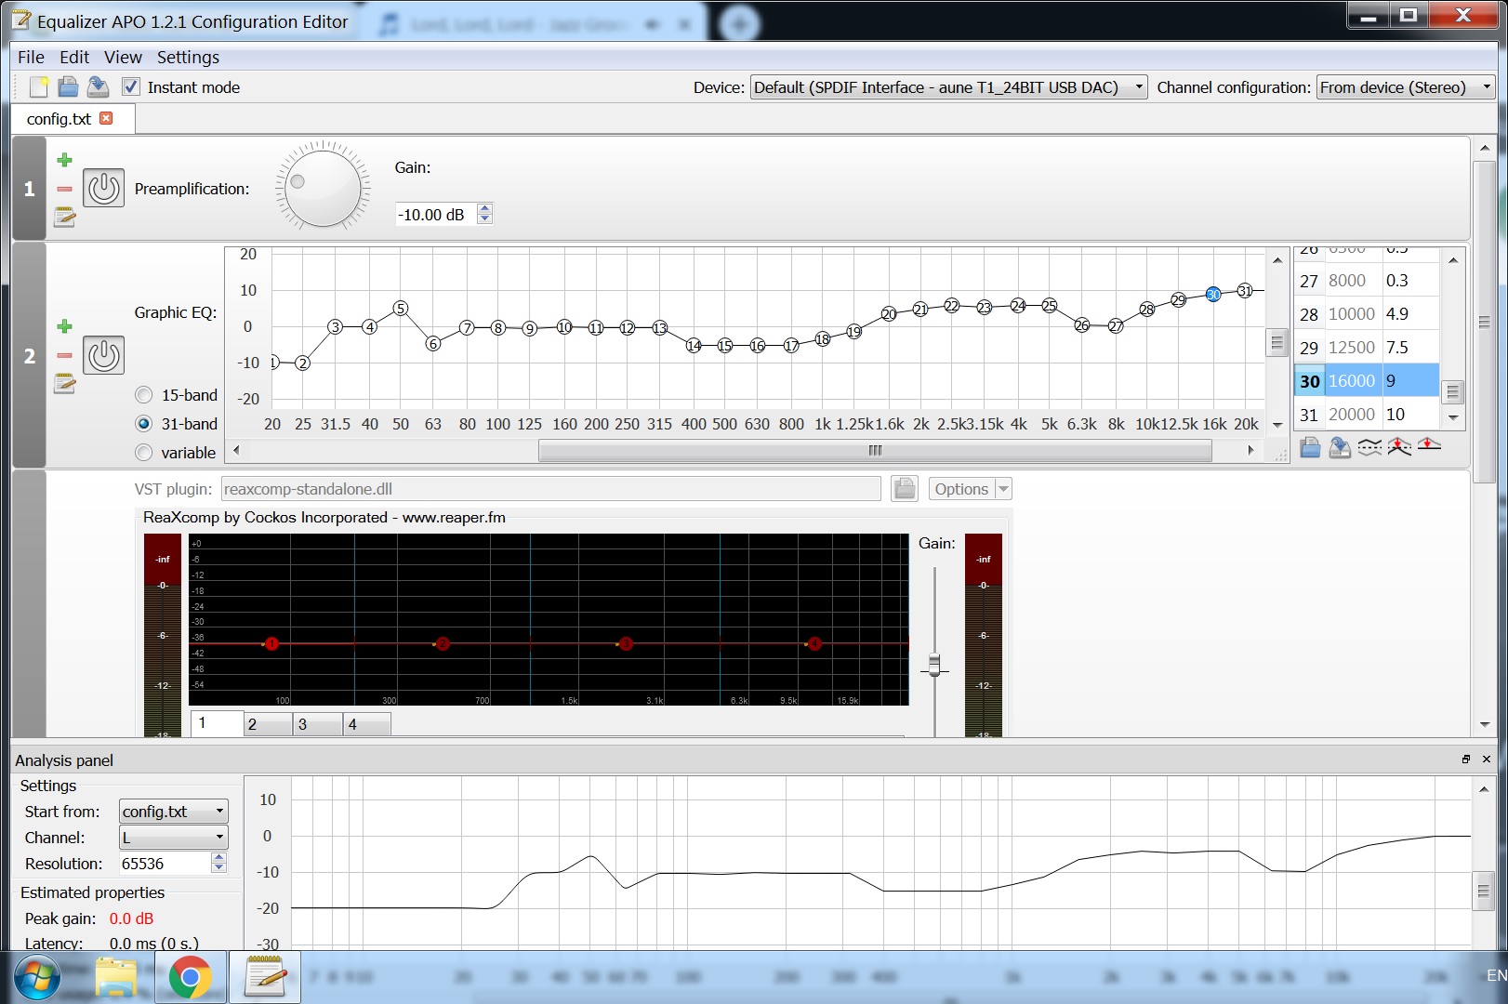This screenshot has width=1508, height=1004.
Task: Add a filter above Preamplification with the green plus
Action: 64,160
